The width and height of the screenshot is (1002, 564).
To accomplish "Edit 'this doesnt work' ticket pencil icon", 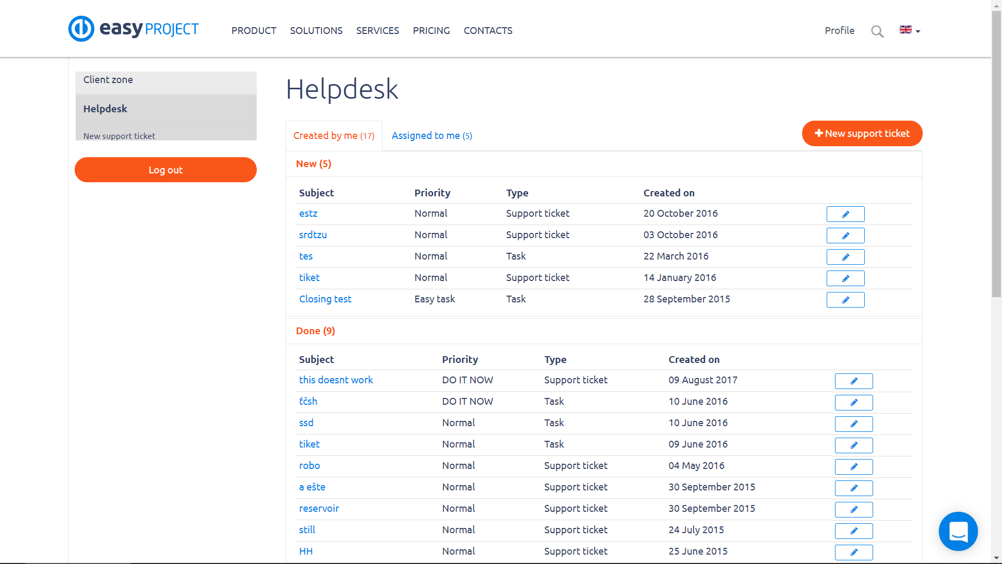I will pos(854,381).
